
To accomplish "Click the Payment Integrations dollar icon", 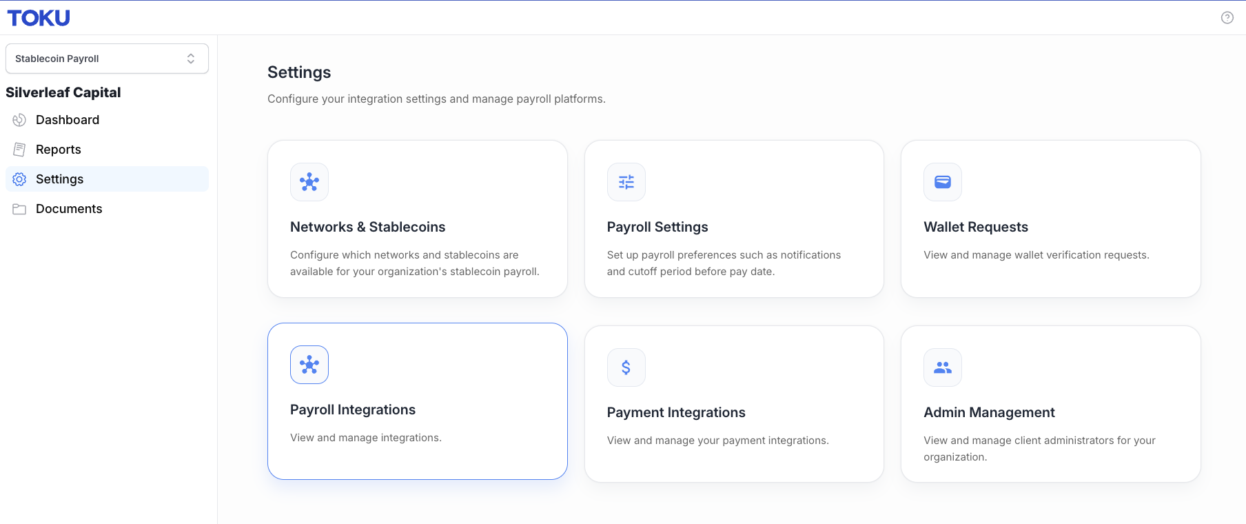I will 626,367.
